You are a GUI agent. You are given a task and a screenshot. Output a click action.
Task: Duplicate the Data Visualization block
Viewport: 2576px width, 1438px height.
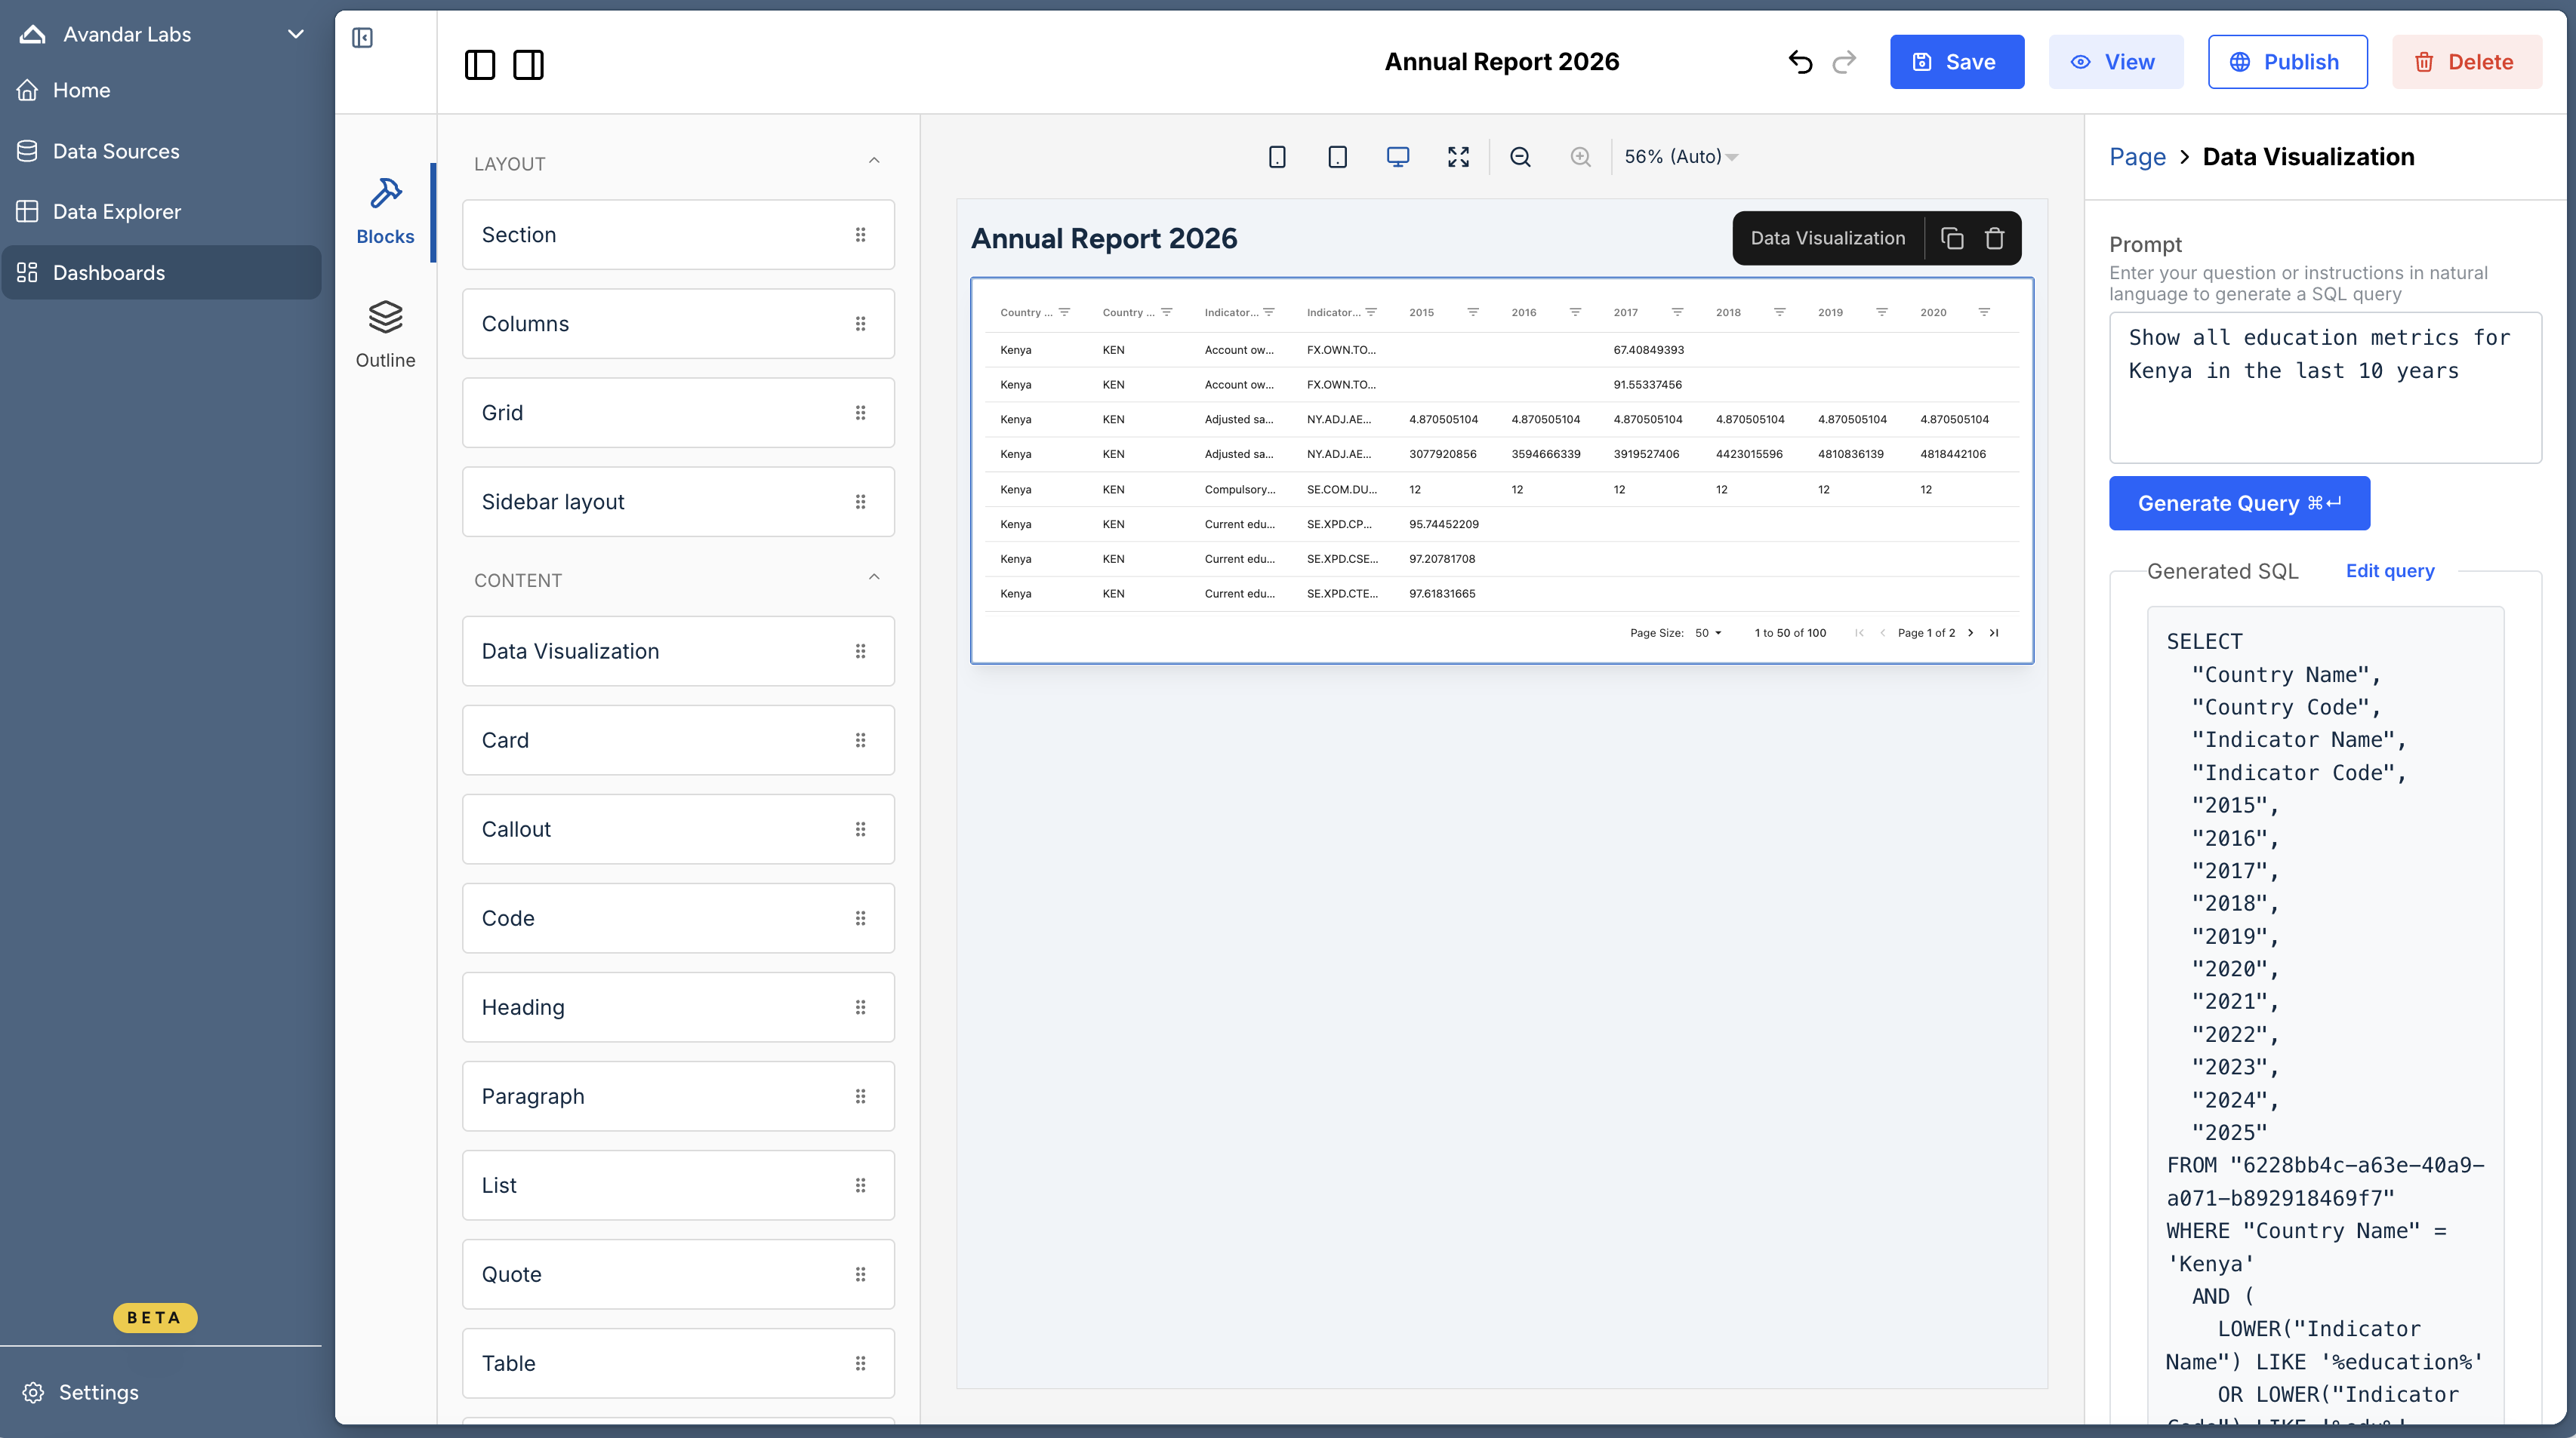1952,238
